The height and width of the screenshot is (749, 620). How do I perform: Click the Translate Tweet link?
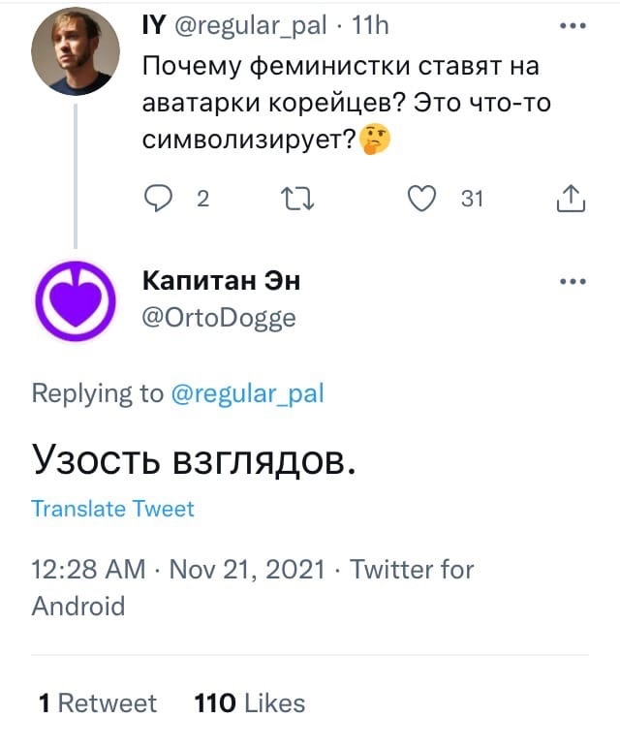tap(112, 509)
